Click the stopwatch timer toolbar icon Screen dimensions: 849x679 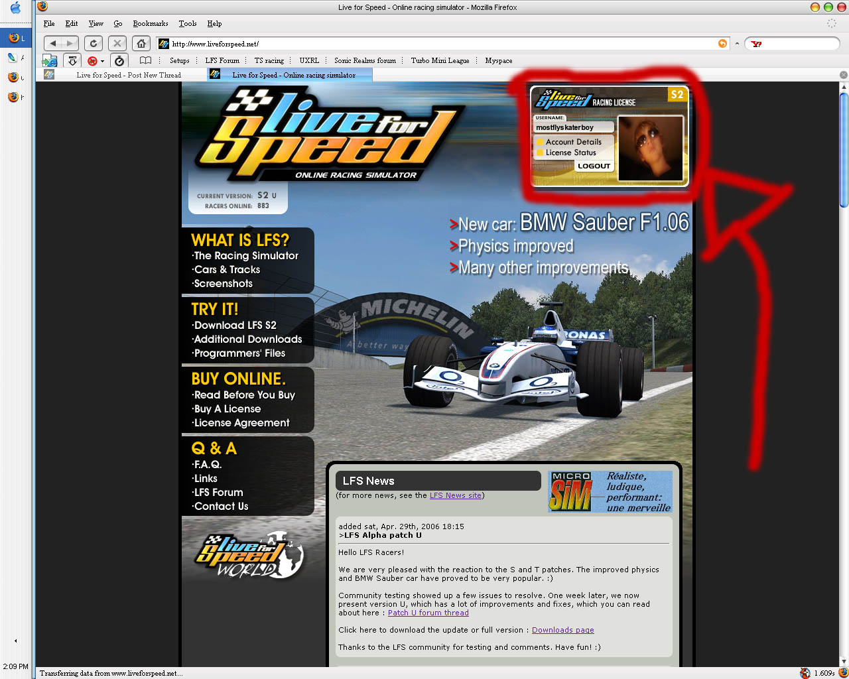[x=119, y=61]
